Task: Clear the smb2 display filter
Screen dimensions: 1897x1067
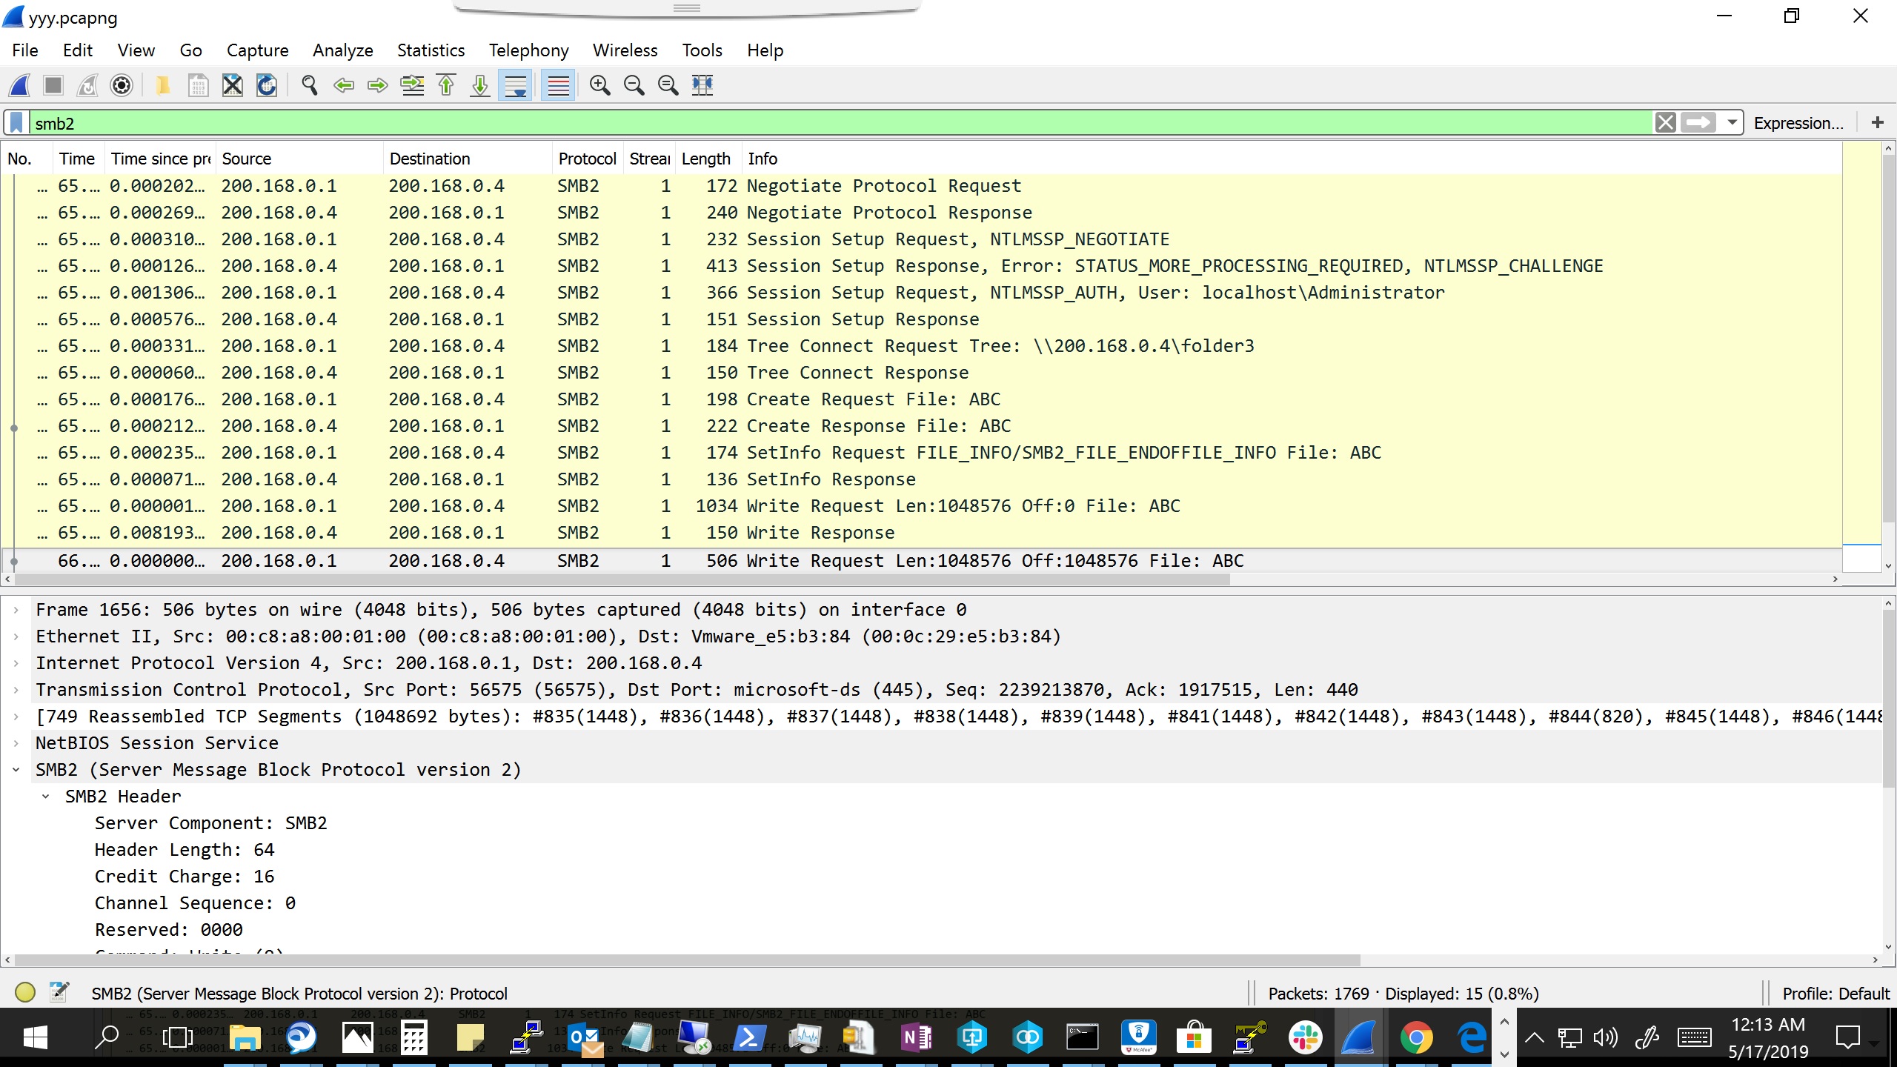Action: pyautogui.click(x=1665, y=122)
